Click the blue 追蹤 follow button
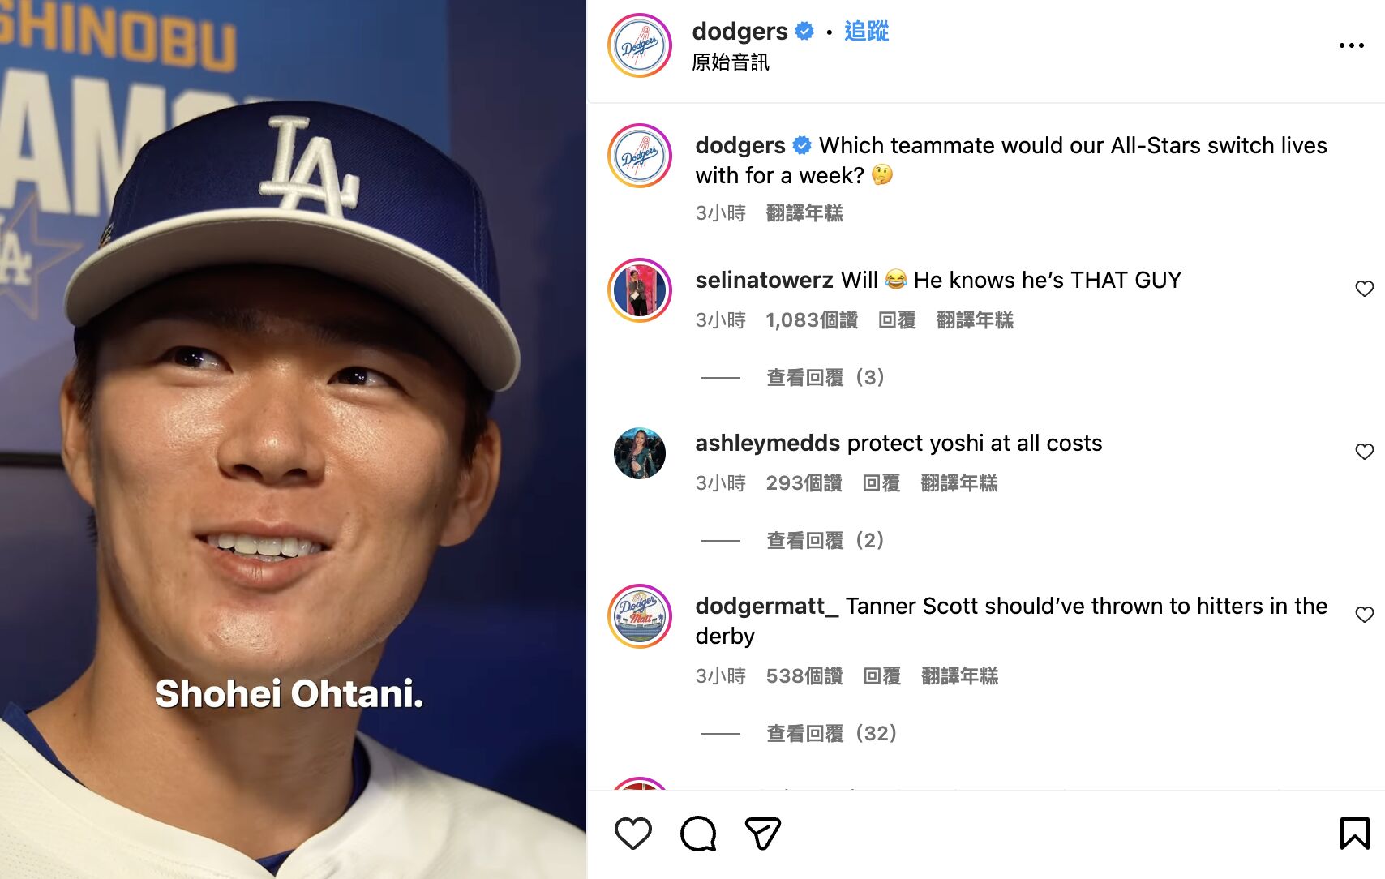 (866, 32)
